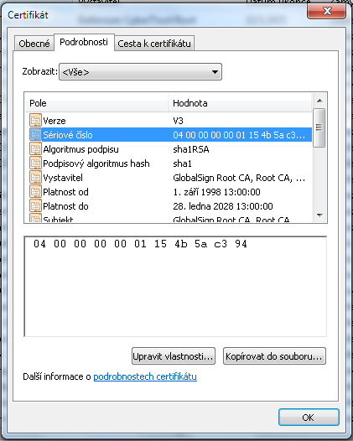The height and width of the screenshot is (441, 353).
Task: Open the Cesta k certifikátu tab
Action: click(x=154, y=44)
